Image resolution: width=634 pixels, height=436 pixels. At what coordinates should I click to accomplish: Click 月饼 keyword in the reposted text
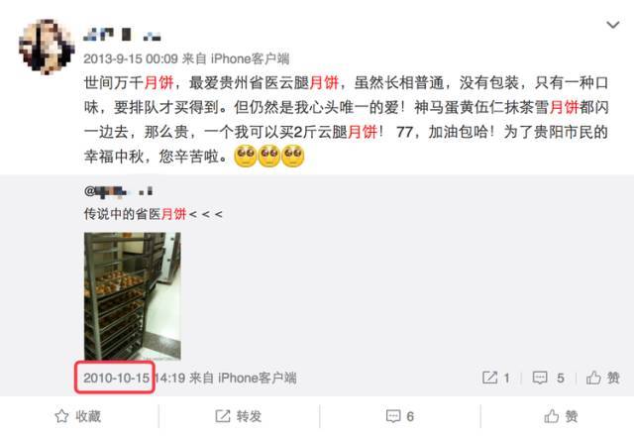(x=174, y=214)
